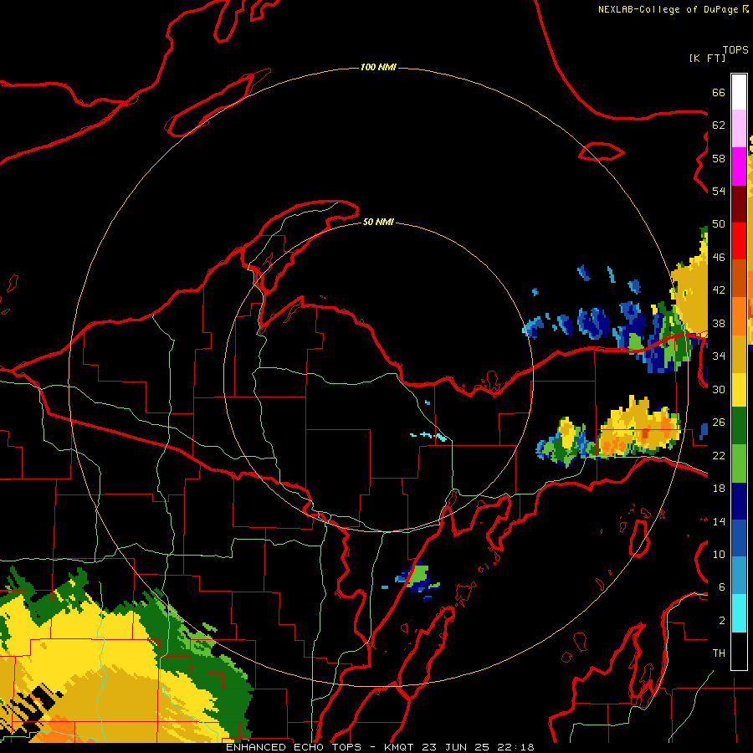Click the 22 legend scale value
753x753 pixels.
719,455
